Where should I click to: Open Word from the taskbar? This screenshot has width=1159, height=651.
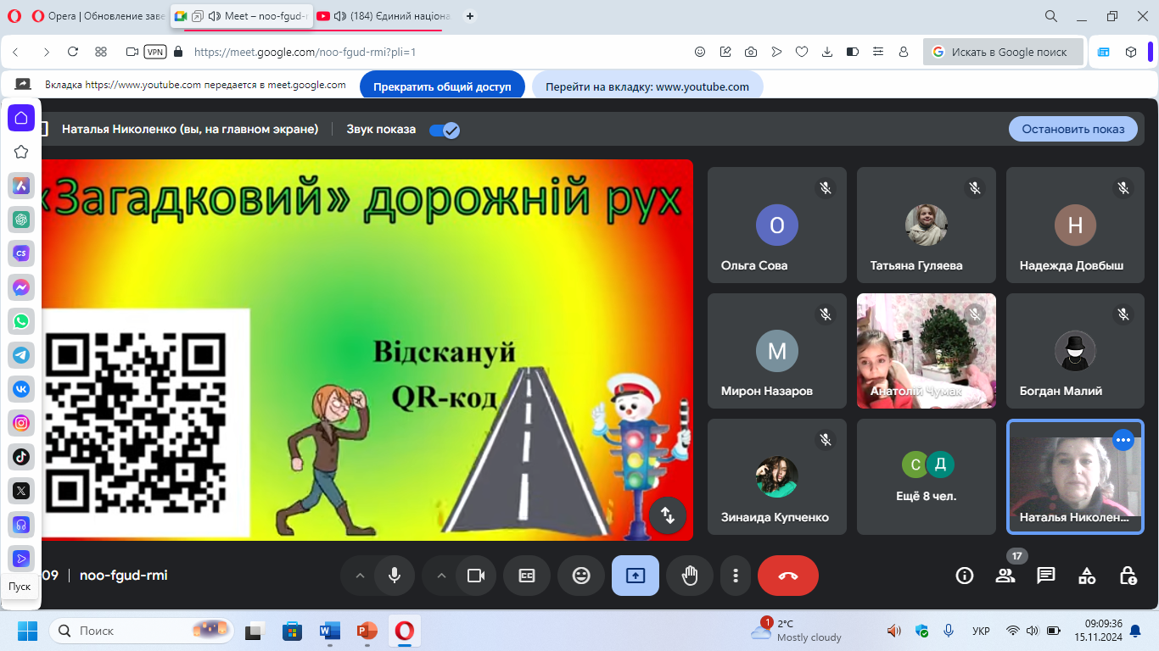tap(329, 632)
